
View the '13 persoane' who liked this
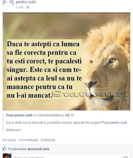(x=17, y=149)
